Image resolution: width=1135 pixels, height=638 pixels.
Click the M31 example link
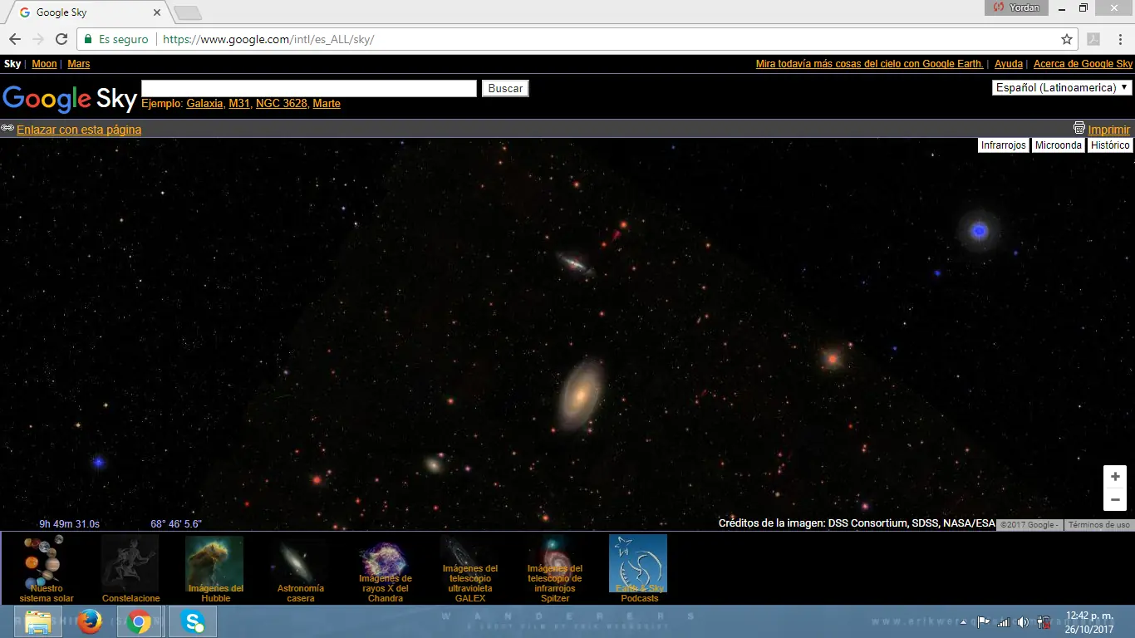239,104
